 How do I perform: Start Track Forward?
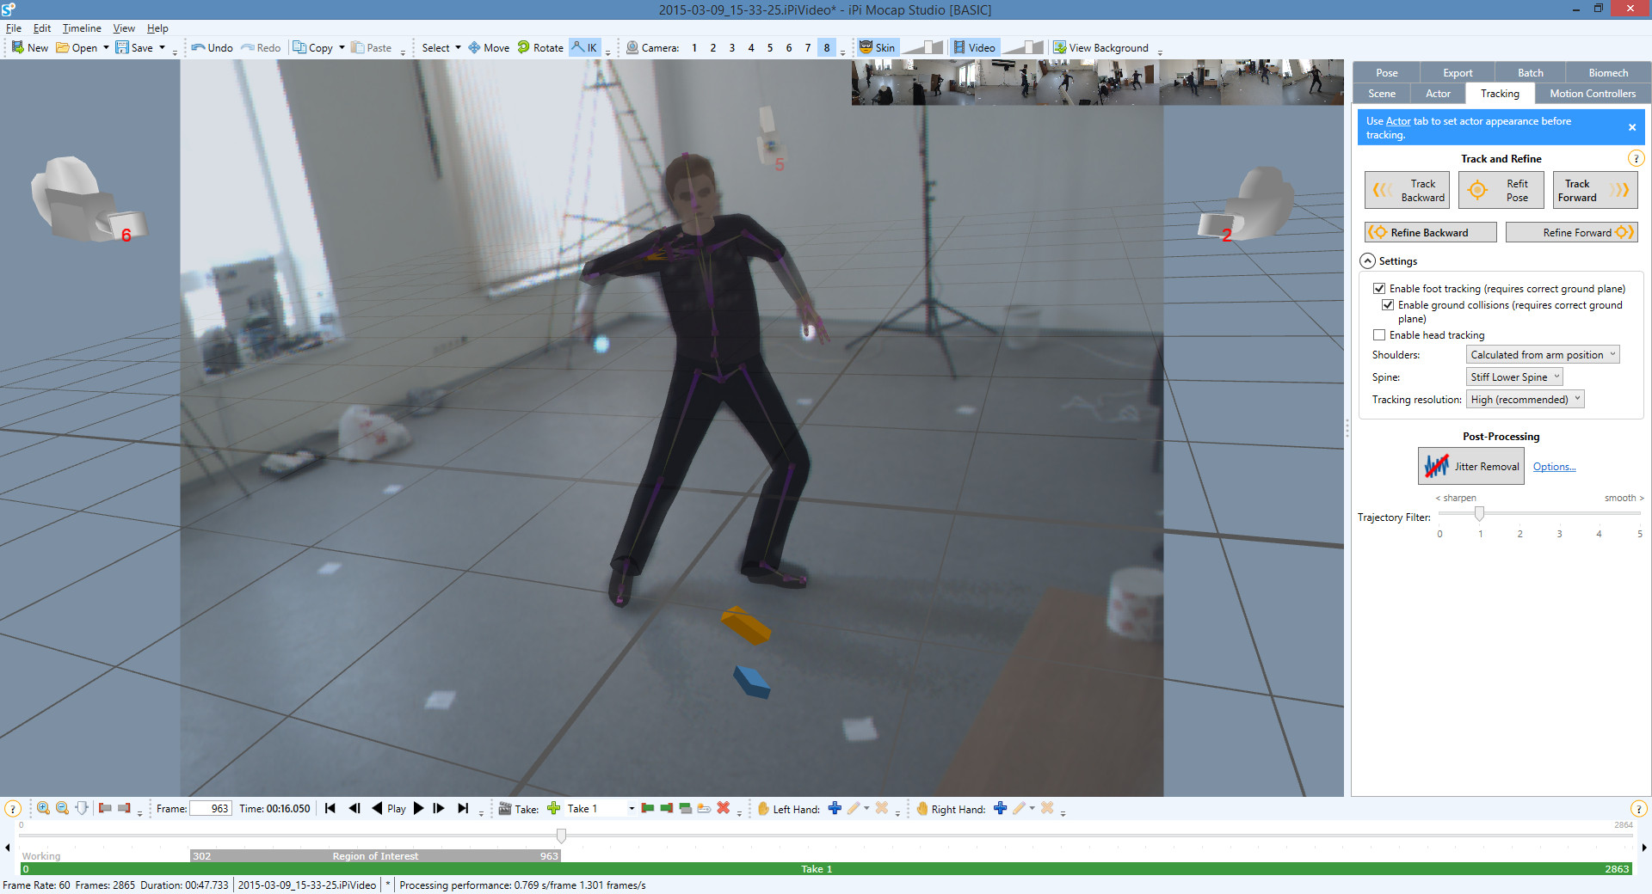[1594, 190]
